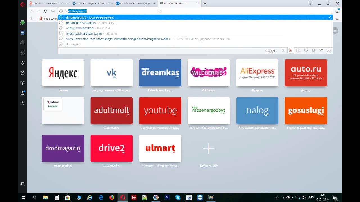Viewport: 360px width, 202px height.
Task: Select the Экспресс-панель tab
Action: point(179,4)
